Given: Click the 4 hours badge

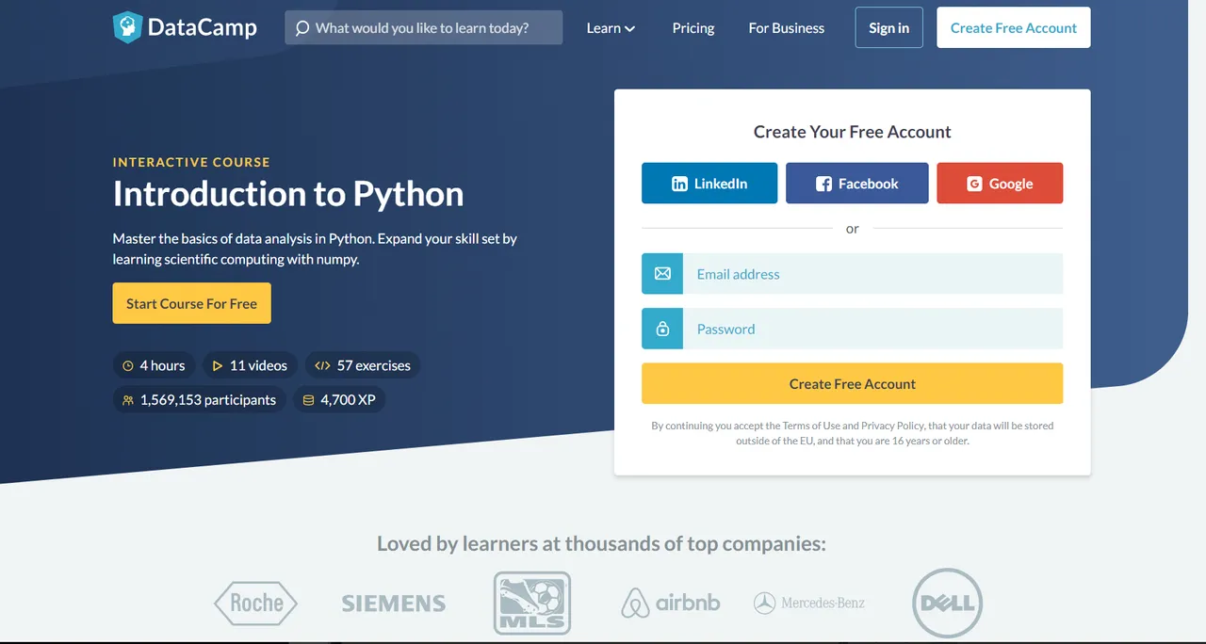Looking at the screenshot, I should click(x=154, y=365).
